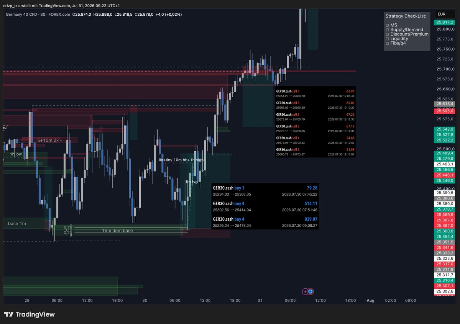The height and width of the screenshot is (324, 460).
Task: Select the 'base 1m' zone label
Action: click(x=17, y=223)
